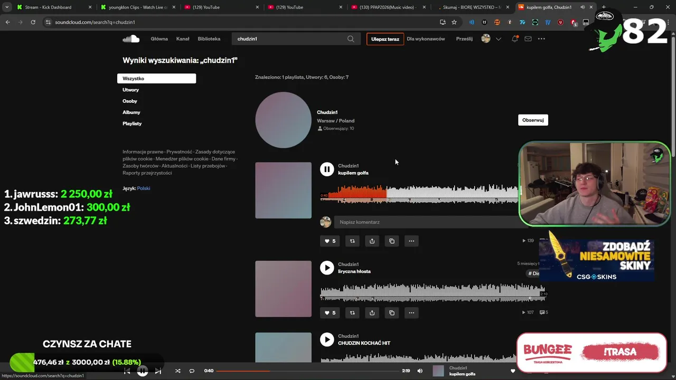Bookmark the page with star icon
Image resolution: width=676 pixels, height=380 pixels.
[454, 22]
